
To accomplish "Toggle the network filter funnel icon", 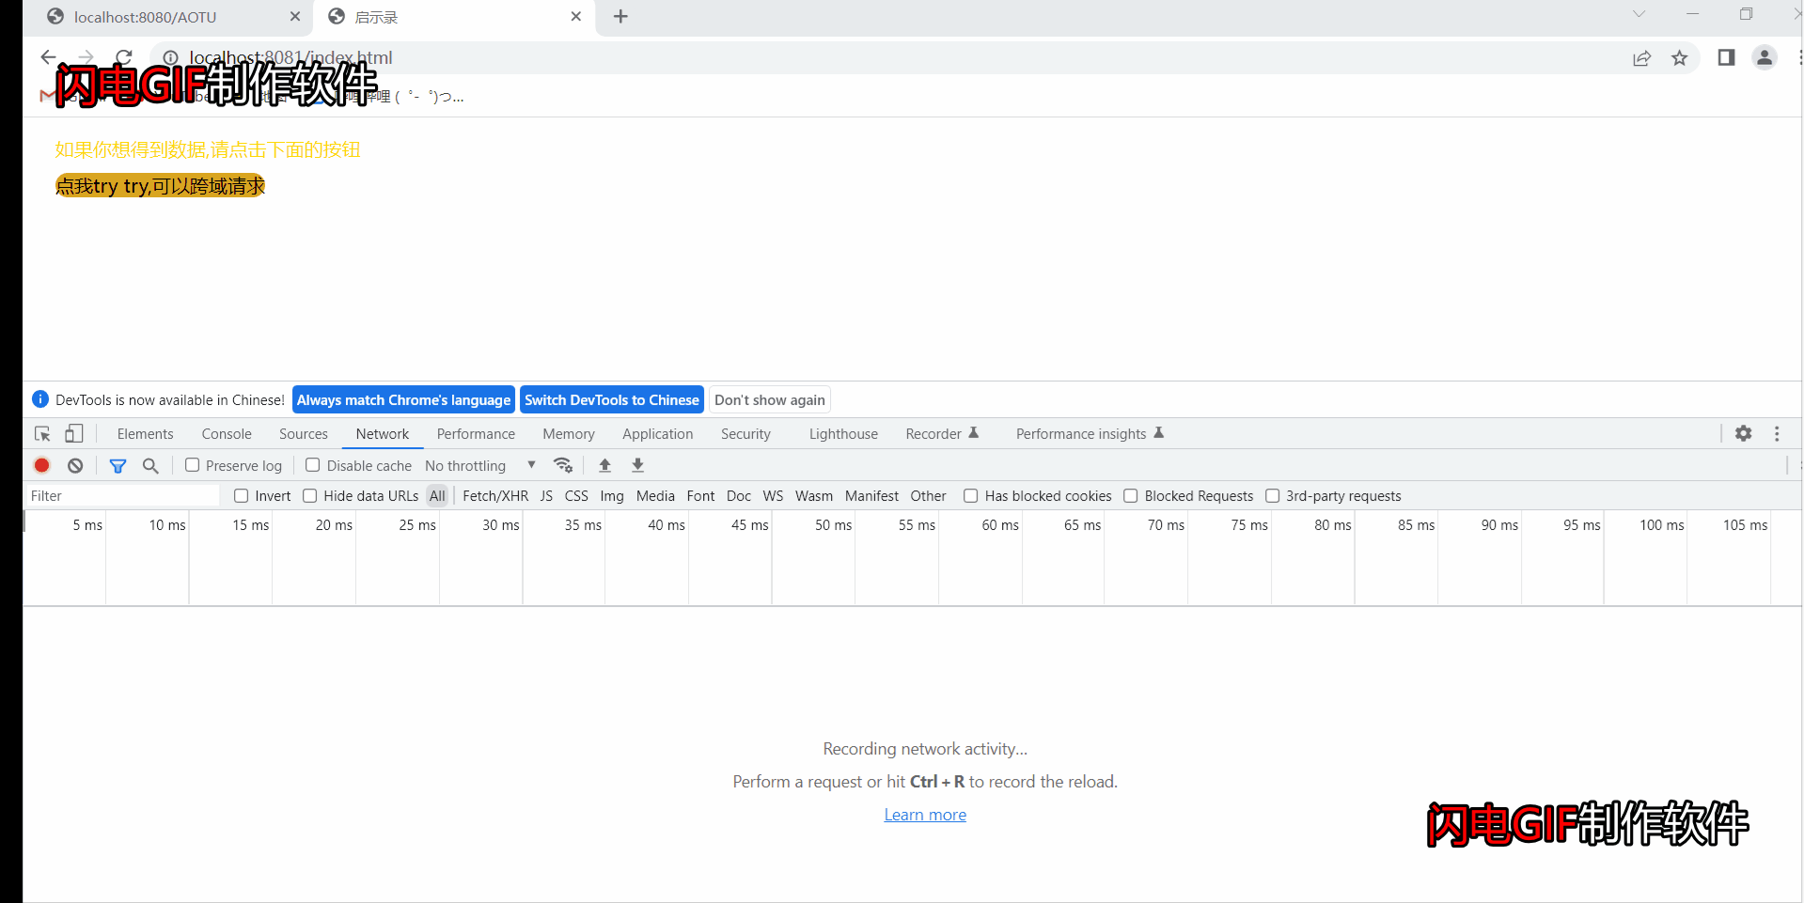I will 118,465.
